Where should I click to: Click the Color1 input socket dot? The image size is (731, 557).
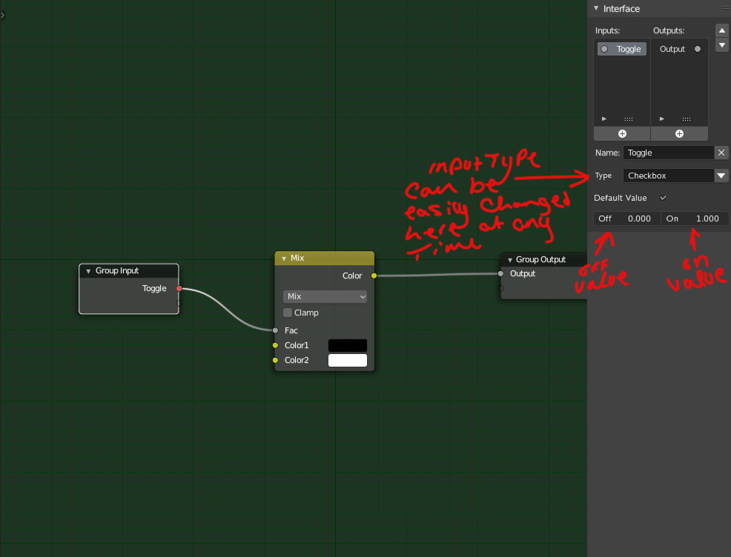(275, 345)
